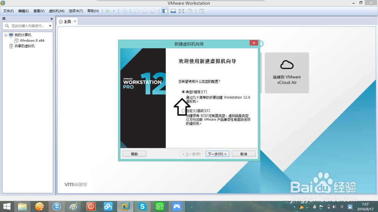378x212 pixels.
Task: Open the library search filter dropdown arrow
Action: pos(50,26)
